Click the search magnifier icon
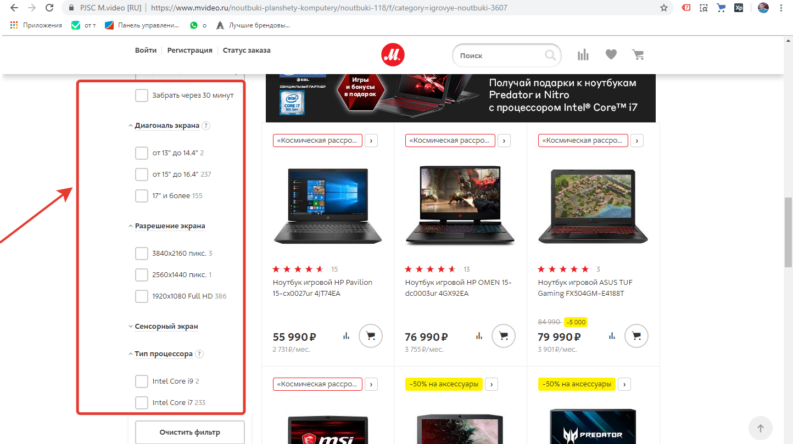Screen dimensions: 793x444 point(550,55)
